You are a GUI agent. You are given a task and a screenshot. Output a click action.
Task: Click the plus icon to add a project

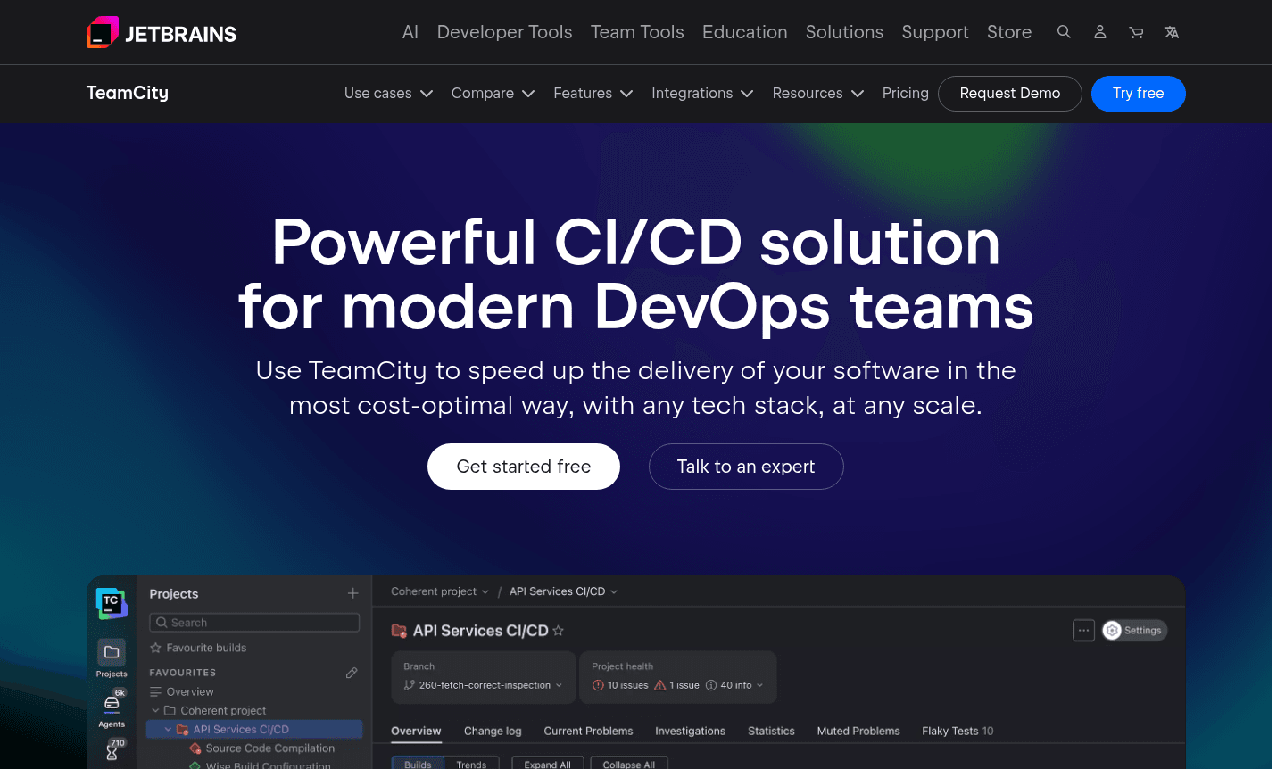point(352,592)
